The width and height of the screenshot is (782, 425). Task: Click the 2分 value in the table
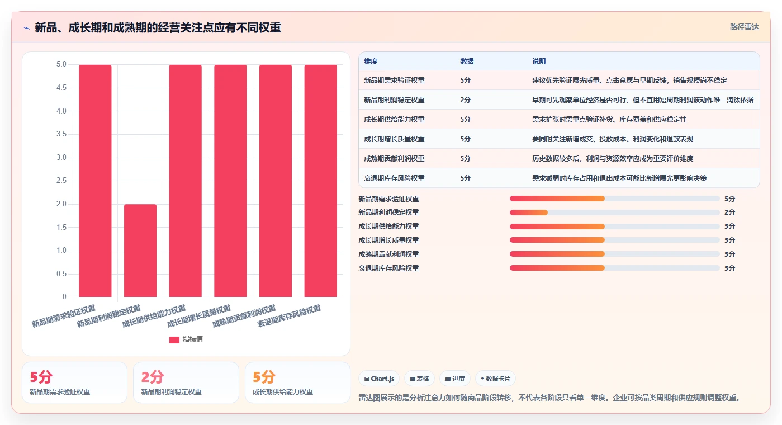(x=465, y=100)
